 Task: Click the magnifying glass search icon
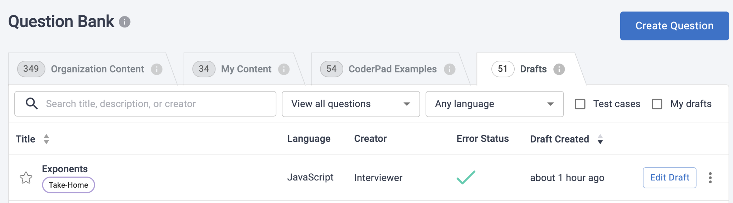click(x=32, y=104)
